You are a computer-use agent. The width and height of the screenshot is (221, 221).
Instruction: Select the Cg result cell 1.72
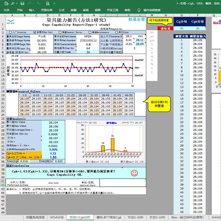[53, 154]
